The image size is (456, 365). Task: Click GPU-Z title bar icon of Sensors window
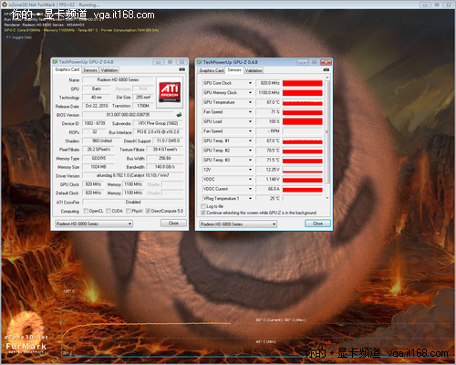pos(200,62)
